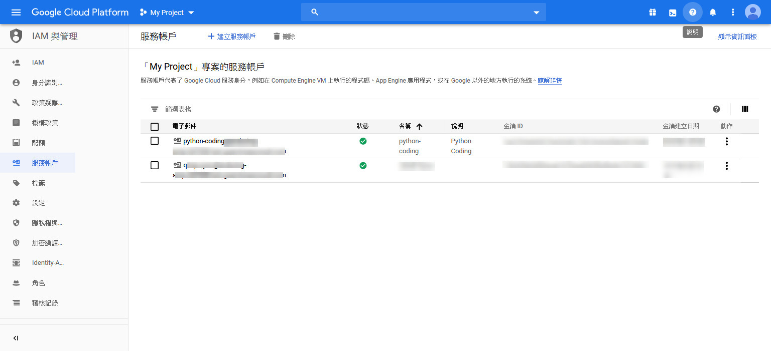Image resolution: width=771 pixels, height=351 pixels.
Task: Open the learn more (瞭解詳情) link
Action: (x=550, y=81)
